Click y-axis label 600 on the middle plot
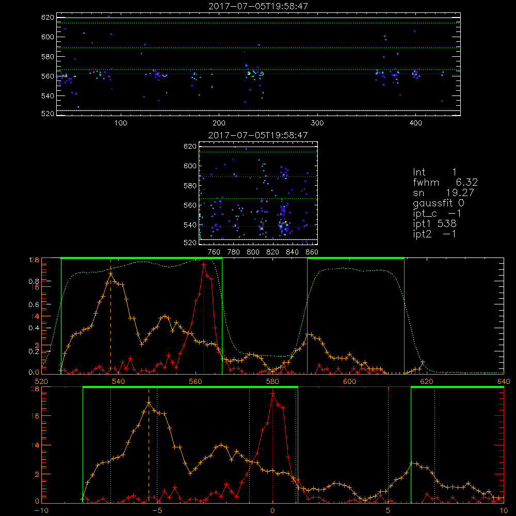The height and width of the screenshot is (516, 516). click(x=190, y=166)
